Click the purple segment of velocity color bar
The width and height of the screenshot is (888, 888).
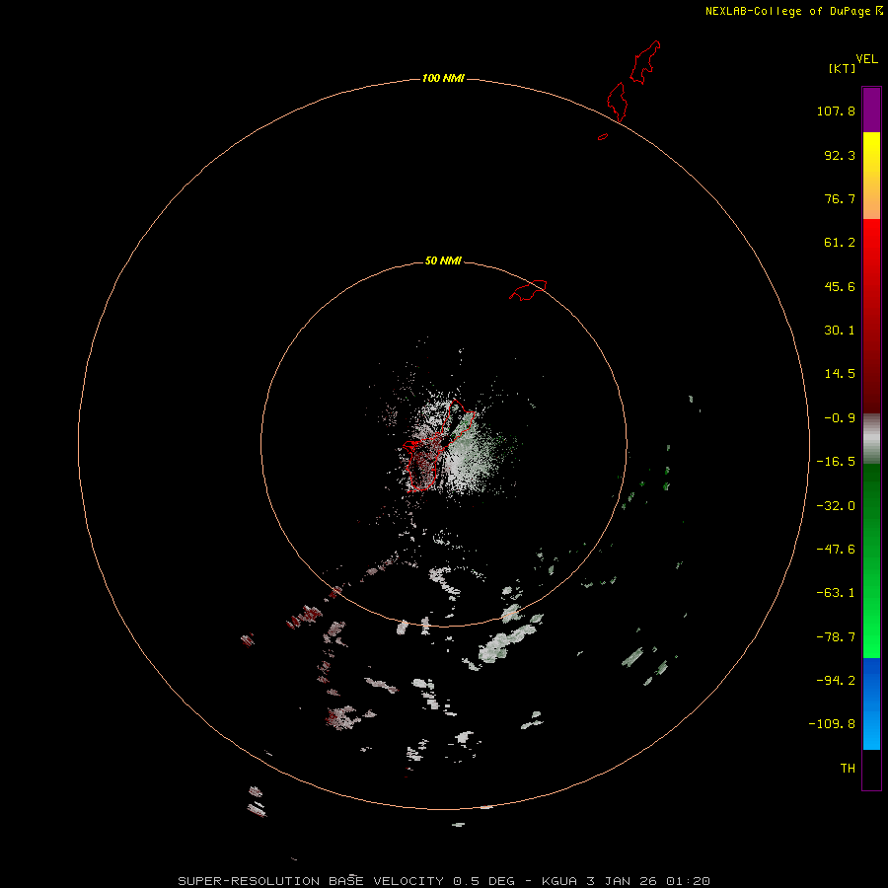click(x=871, y=110)
